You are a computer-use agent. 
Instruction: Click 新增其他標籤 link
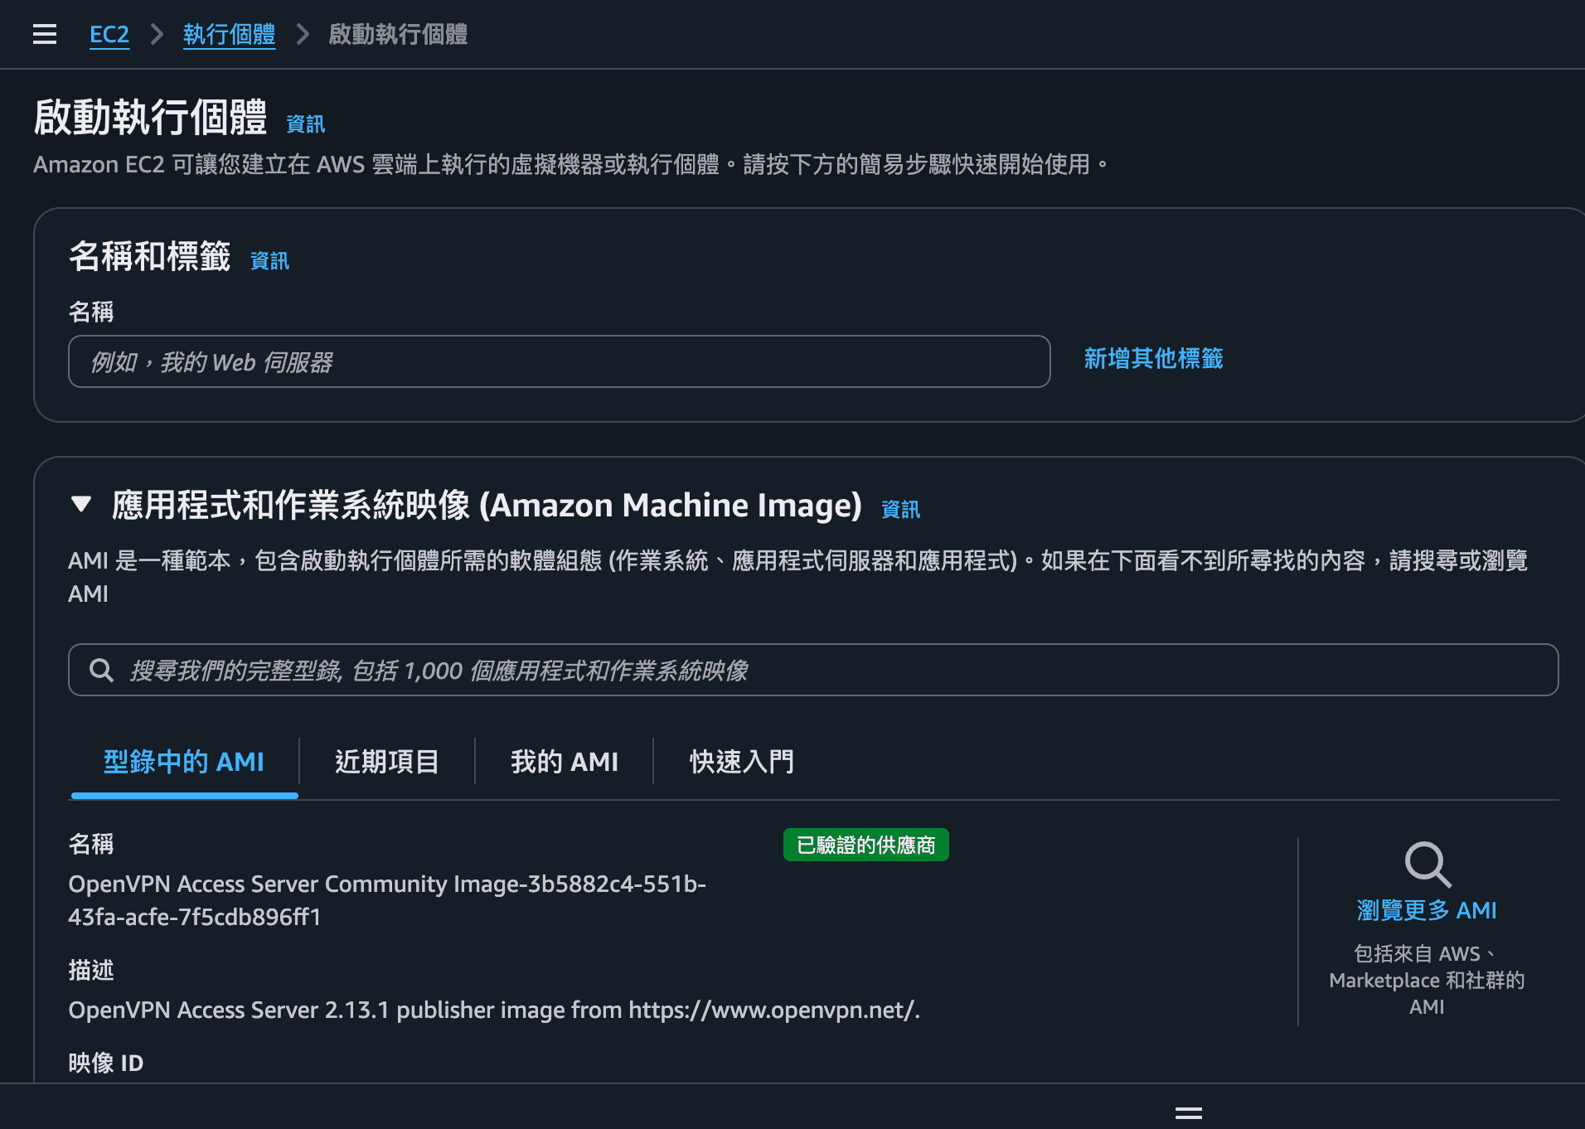pyautogui.click(x=1153, y=358)
